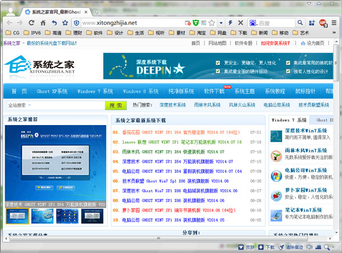Open the CG bookmark folder
Image resolution: width=342 pixels, height=253 pixels.
pos(13,33)
